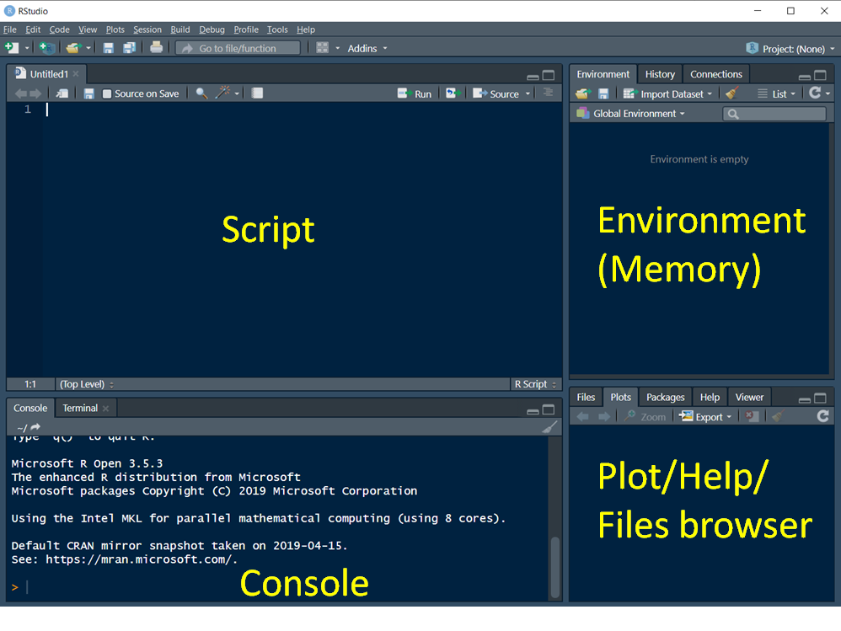Click the Print icon in the main toolbar
The height and width of the screenshot is (631, 841).
click(x=156, y=48)
